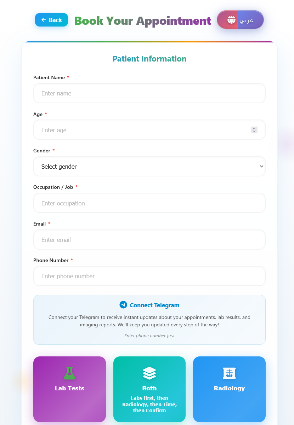Focus the Patient Name input field
This screenshot has height=425, width=294.
click(149, 93)
